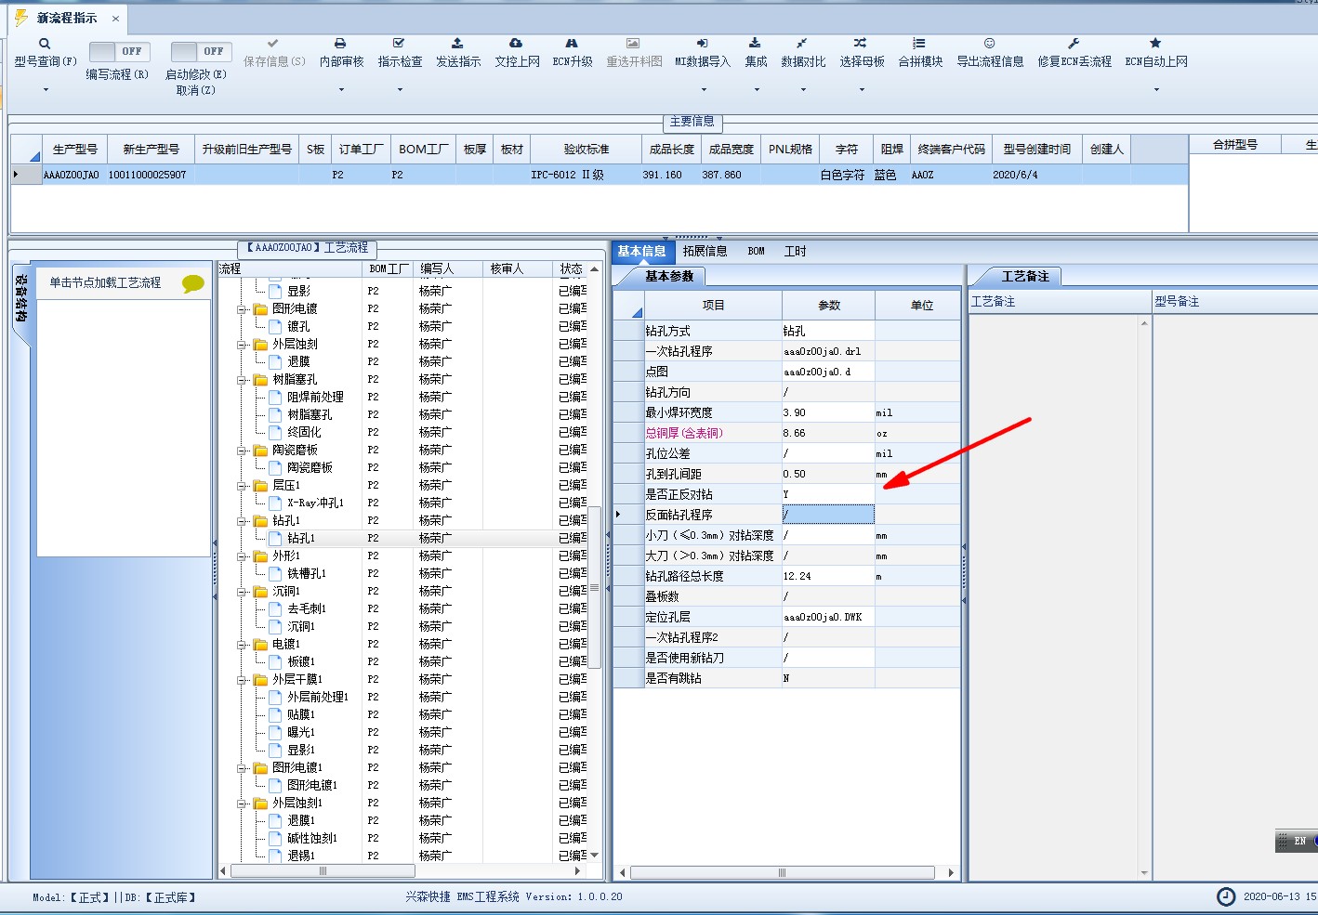The image size is (1318, 915).
Task: Select the 碱性蚀刻1 tree row
Action: pos(312,838)
